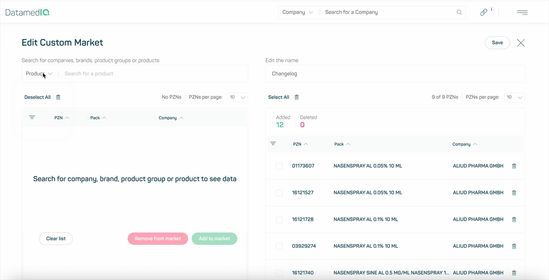Click the Clear list button

(x=56, y=238)
